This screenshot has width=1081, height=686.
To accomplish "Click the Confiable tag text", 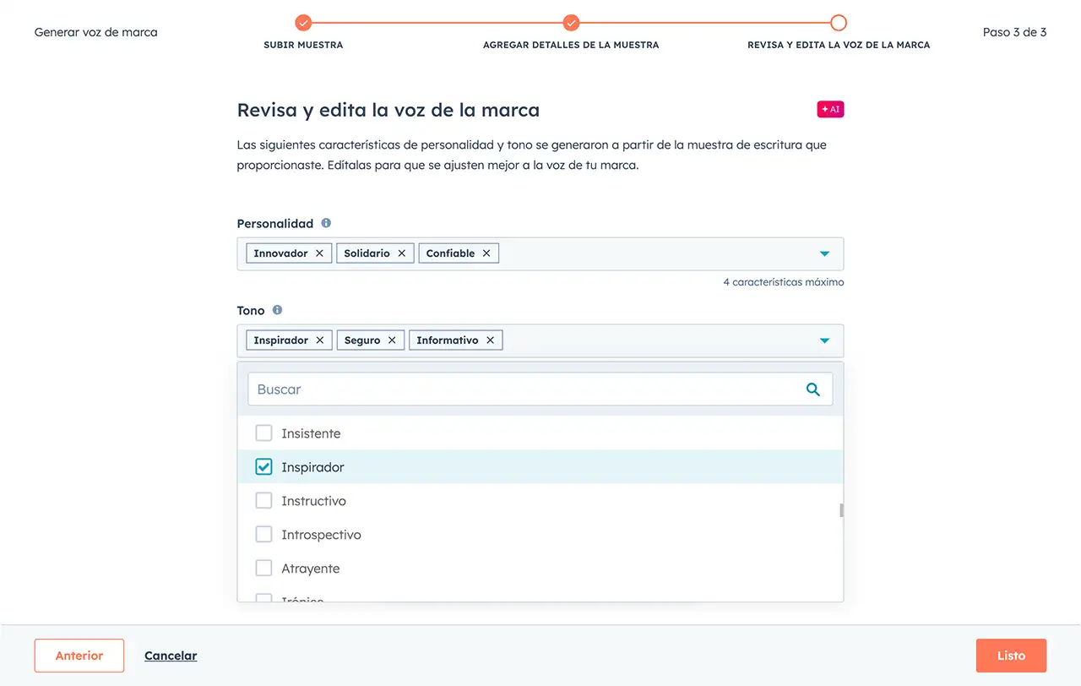I will coord(450,253).
